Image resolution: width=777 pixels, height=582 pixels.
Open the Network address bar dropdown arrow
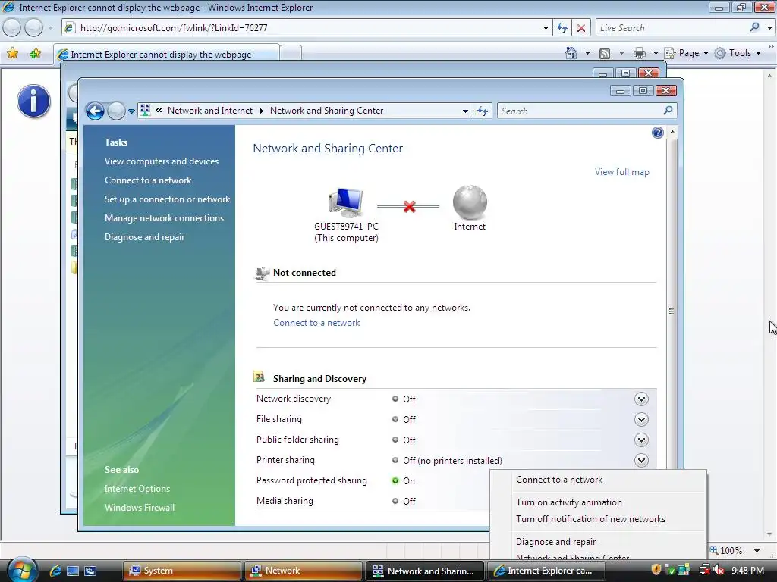click(x=465, y=111)
